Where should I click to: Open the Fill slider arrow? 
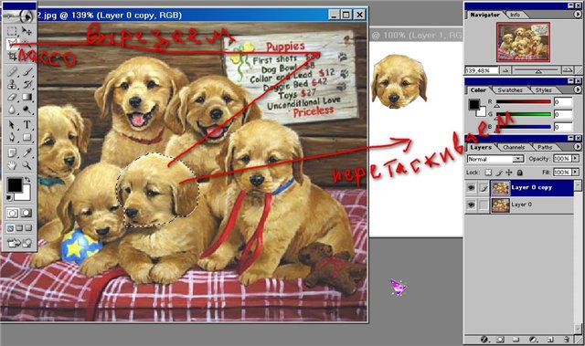[575, 172]
